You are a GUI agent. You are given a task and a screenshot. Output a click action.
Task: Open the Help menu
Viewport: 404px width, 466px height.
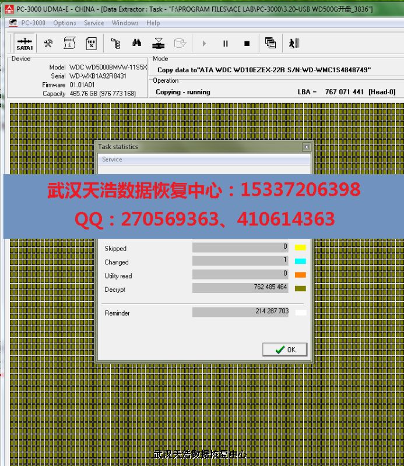[x=153, y=23]
